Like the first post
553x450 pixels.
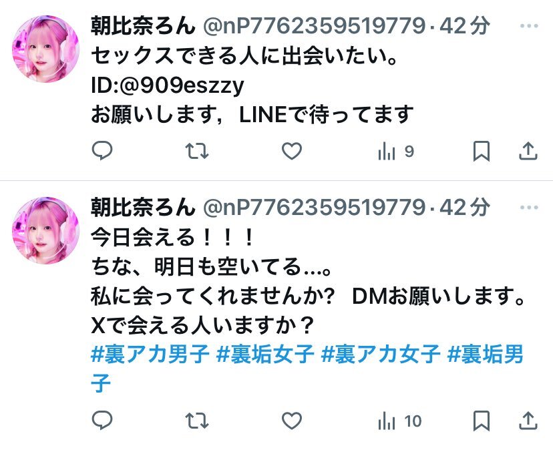coord(292,151)
